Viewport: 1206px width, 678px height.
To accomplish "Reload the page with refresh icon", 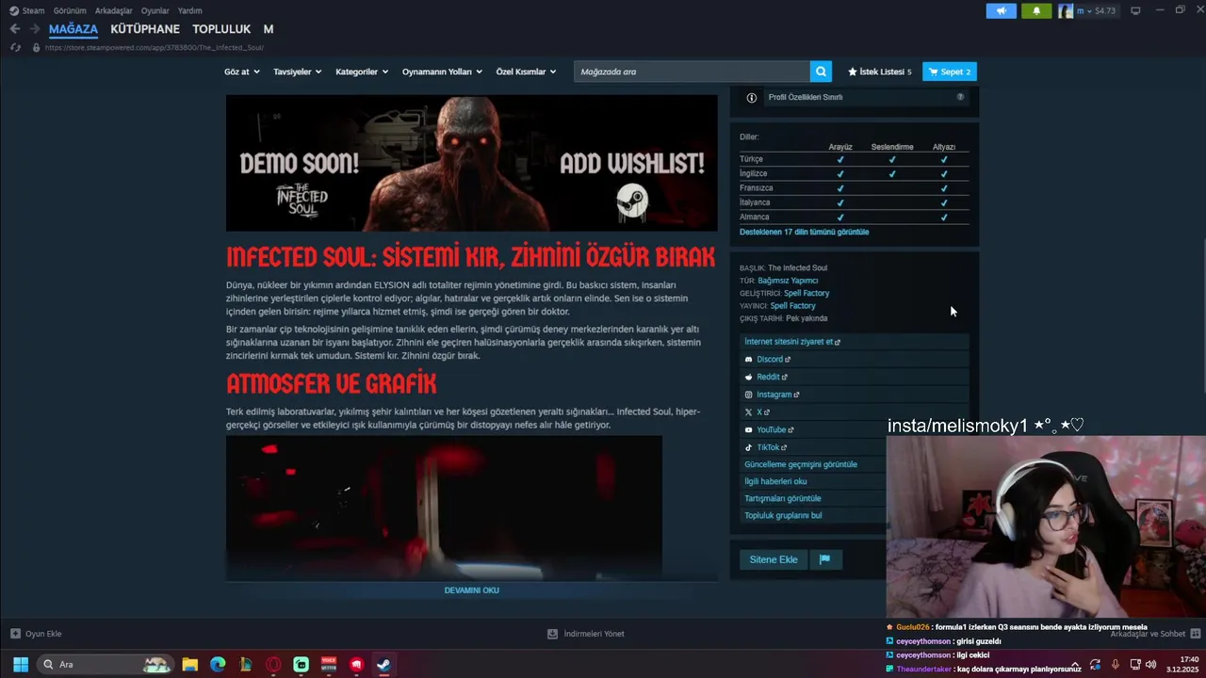I will click(x=15, y=47).
